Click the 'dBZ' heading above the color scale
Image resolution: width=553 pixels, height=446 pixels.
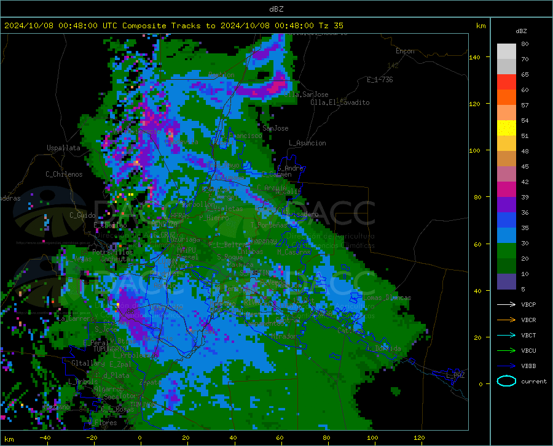click(x=521, y=31)
